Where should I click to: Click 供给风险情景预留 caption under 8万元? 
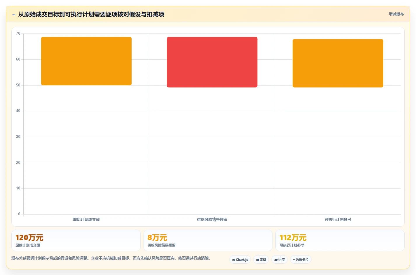162,245
